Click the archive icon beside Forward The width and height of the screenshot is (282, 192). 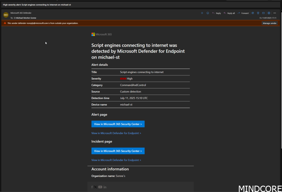click(253, 13)
